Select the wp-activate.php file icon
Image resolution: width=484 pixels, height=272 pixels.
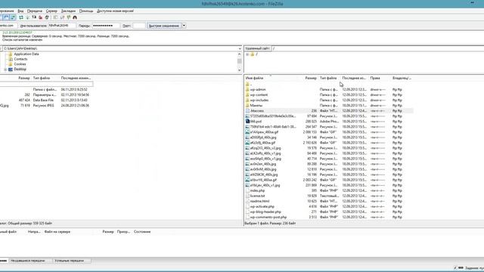coord(247,206)
